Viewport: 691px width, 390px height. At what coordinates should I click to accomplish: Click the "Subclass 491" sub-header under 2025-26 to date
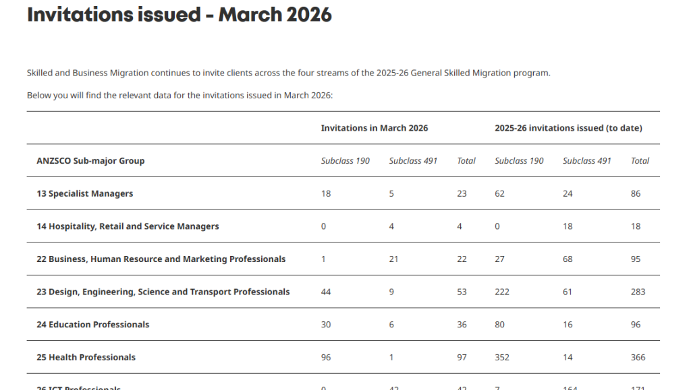pos(587,161)
